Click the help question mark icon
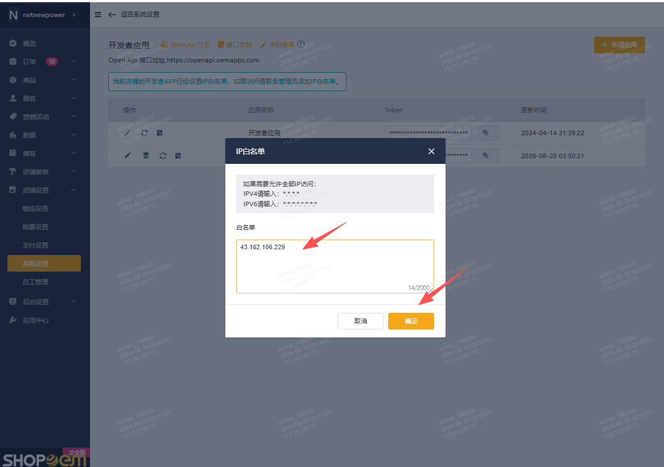 tap(300, 44)
